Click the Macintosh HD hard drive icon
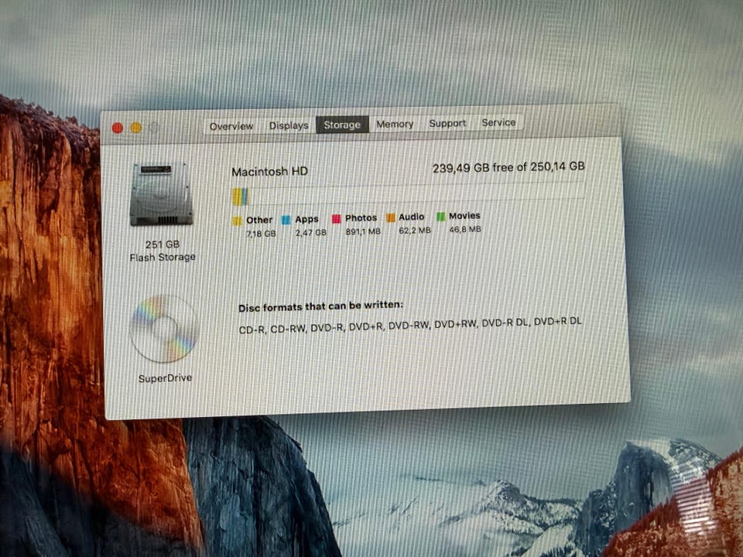The height and width of the screenshot is (557, 743). (x=161, y=194)
